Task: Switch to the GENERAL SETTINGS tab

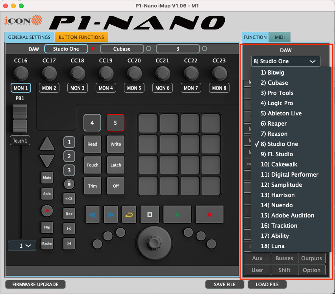Action: click(29, 37)
